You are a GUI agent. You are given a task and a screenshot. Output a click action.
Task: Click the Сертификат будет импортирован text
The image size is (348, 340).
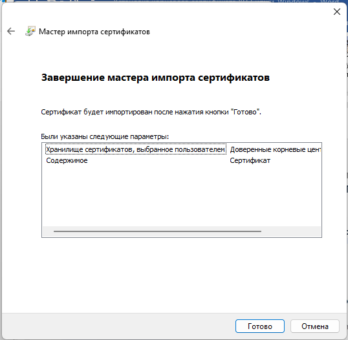[x=151, y=112]
